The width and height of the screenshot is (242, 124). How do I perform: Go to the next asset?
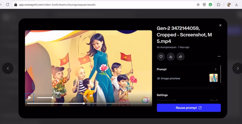coord(238,68)
